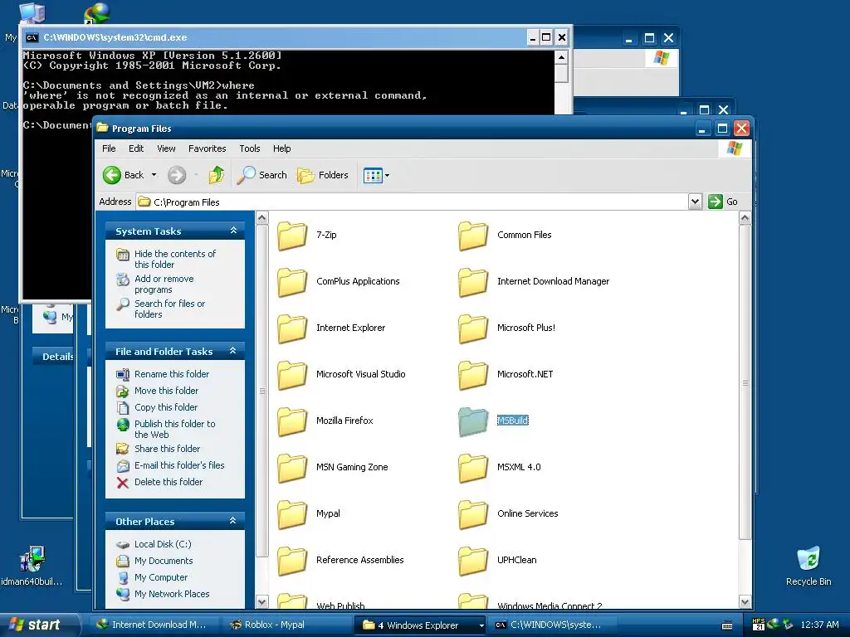Click Publish this folder to the Web

point(174,429)
